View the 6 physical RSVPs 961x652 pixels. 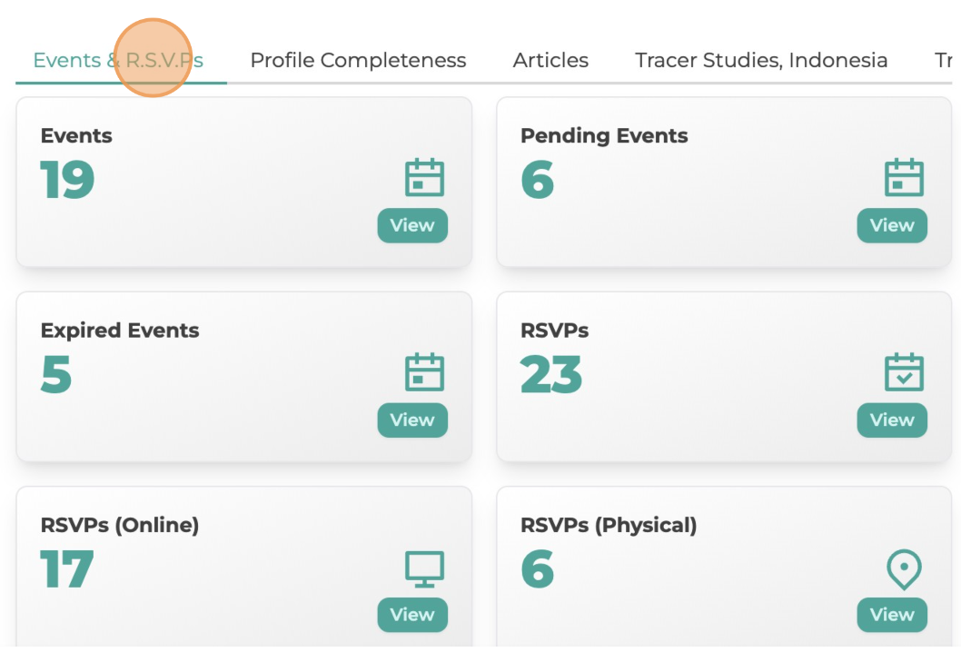(x=892, y=615)
